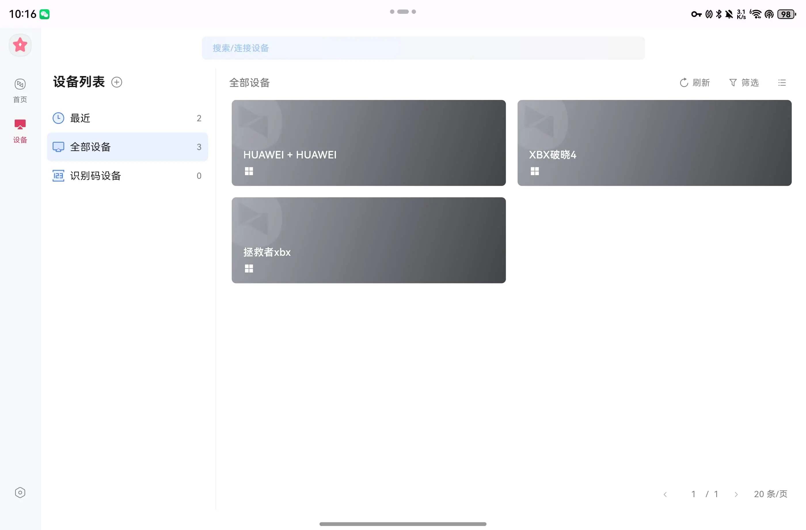The height and width of the screenshot is (530, 806).
Task: Tap the battery indicator showing 98
Action: (x=786, y=14)
